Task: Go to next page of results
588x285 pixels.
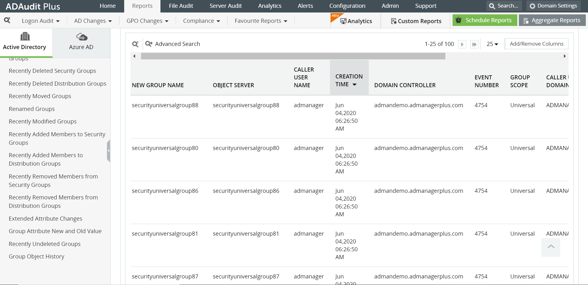Action: [462, 44]
